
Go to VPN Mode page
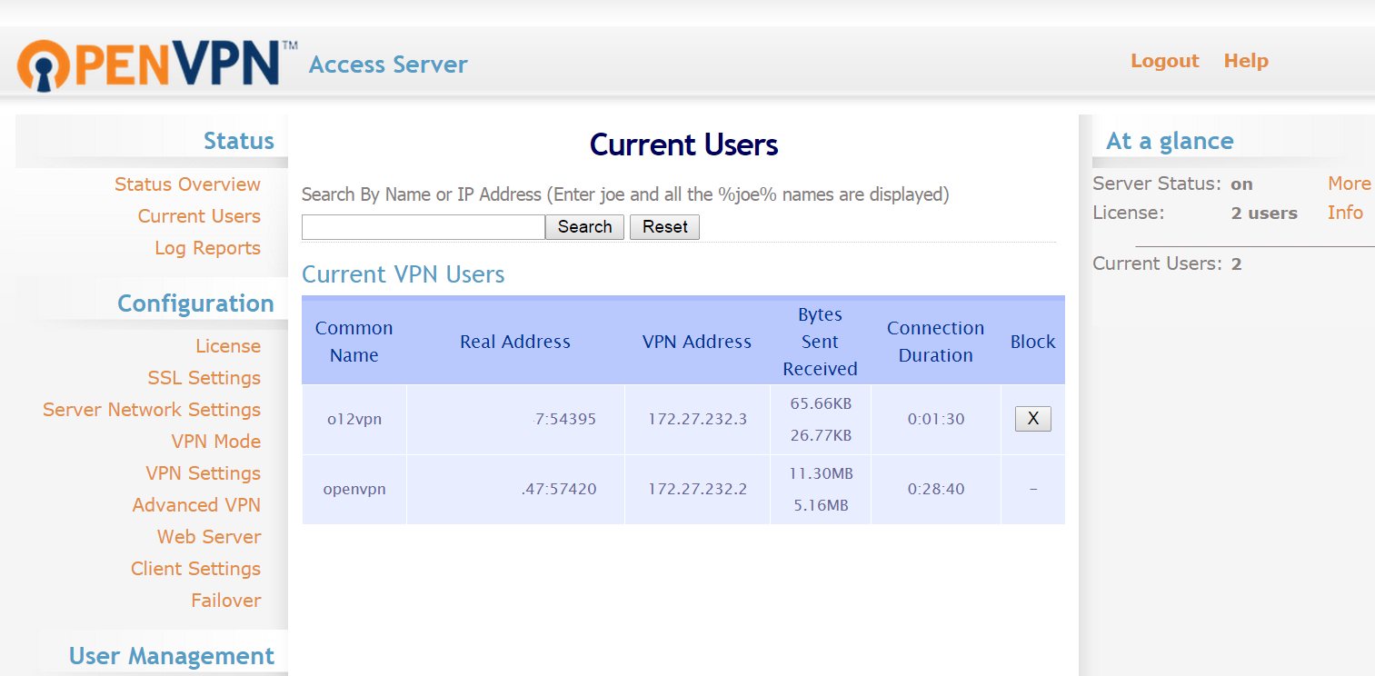click(x=216, y=442)
